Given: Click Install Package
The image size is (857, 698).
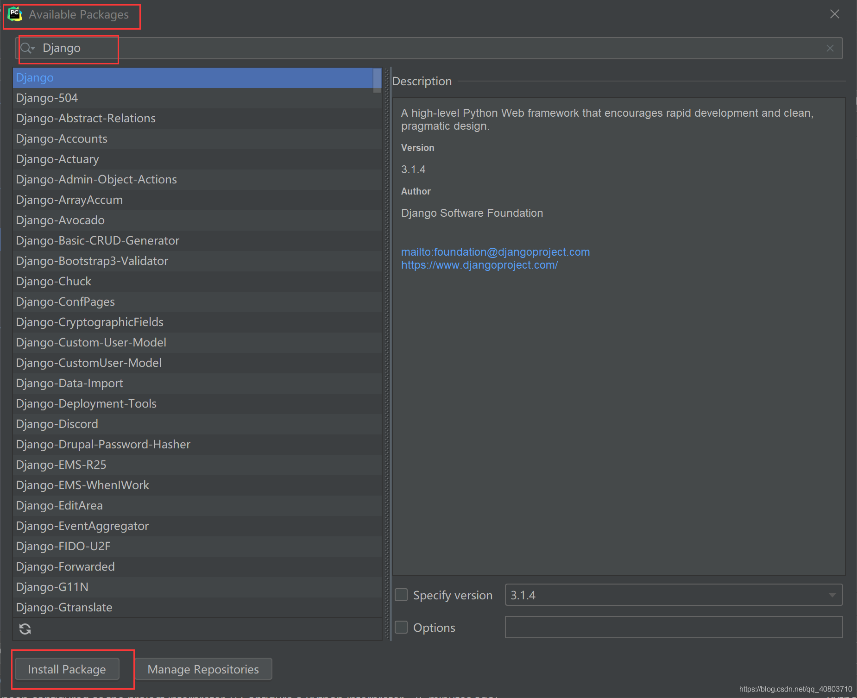Looking at the screenshot, I should pyautogui.click(x=67, y=669).
